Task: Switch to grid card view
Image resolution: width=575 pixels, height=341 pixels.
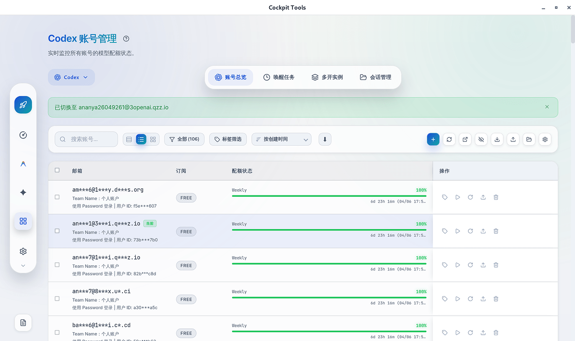Action: (x=153, y=139)
